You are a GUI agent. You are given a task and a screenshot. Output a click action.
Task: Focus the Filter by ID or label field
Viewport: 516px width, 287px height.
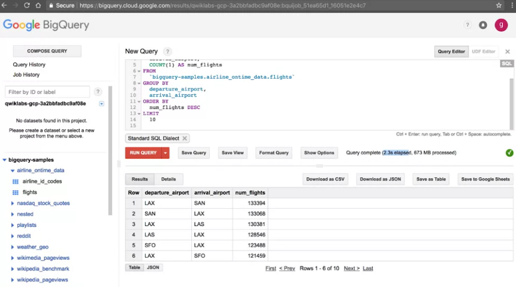click(47, 92)
